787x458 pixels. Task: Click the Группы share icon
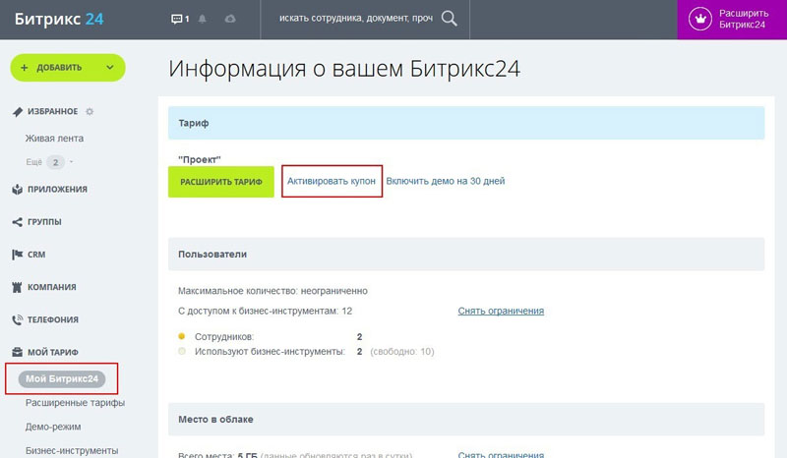click(x=18, y=222)
